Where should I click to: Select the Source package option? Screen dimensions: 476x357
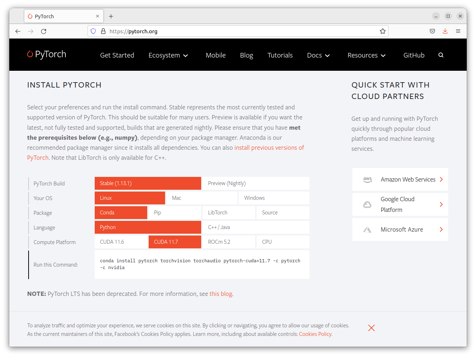coord(283,213)
